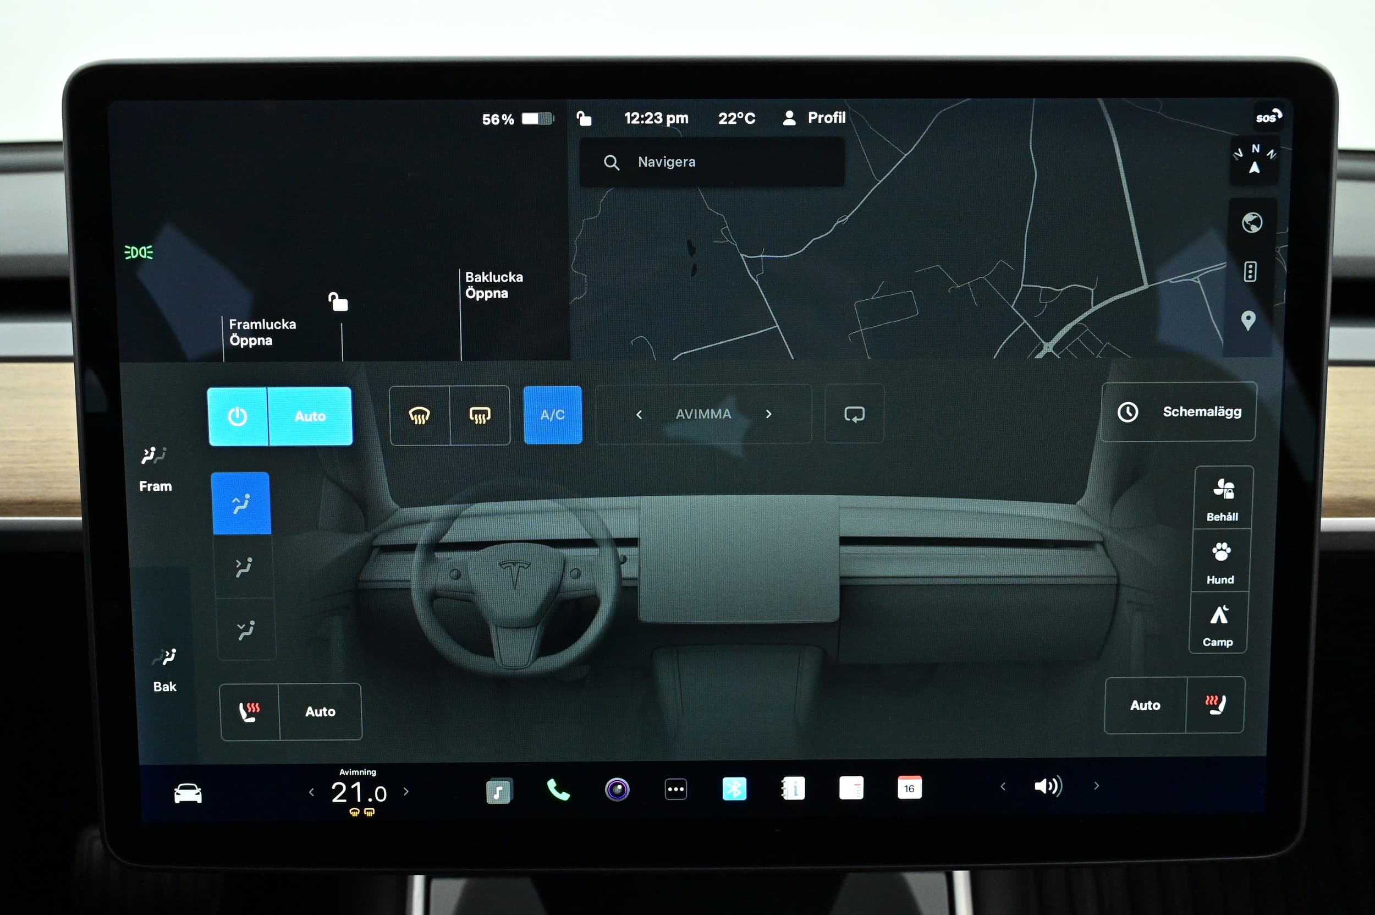Enable Behåll climate mode

click(1223, 498)
